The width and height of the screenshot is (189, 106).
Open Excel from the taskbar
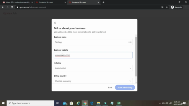pos(119,103)
